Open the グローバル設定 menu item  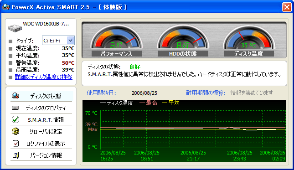coord(41,132)
